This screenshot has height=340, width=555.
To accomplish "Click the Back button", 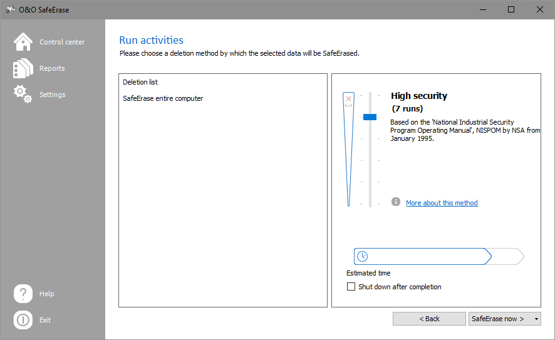I will click(x=429, y=319).
